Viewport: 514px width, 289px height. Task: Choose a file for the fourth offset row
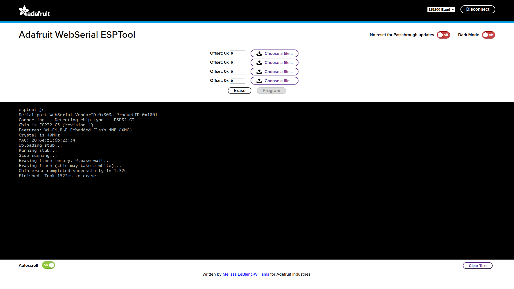pos(274,81)
